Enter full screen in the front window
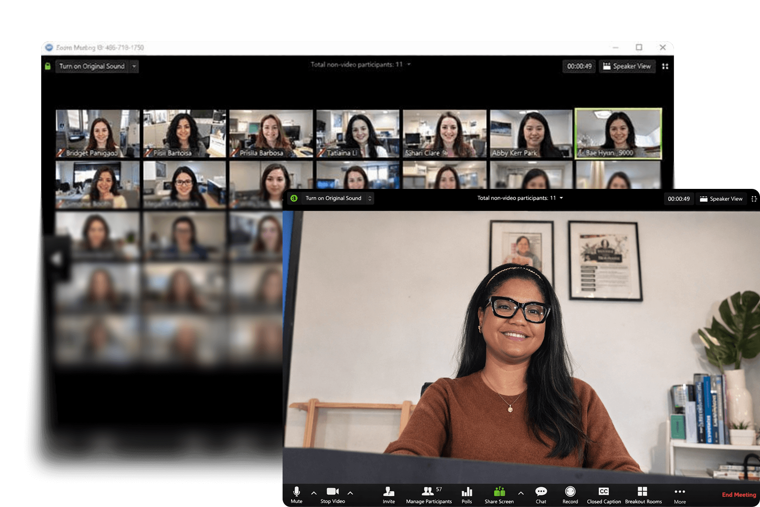The height and width of the screenshot is (507, 760). pos(754,199)
